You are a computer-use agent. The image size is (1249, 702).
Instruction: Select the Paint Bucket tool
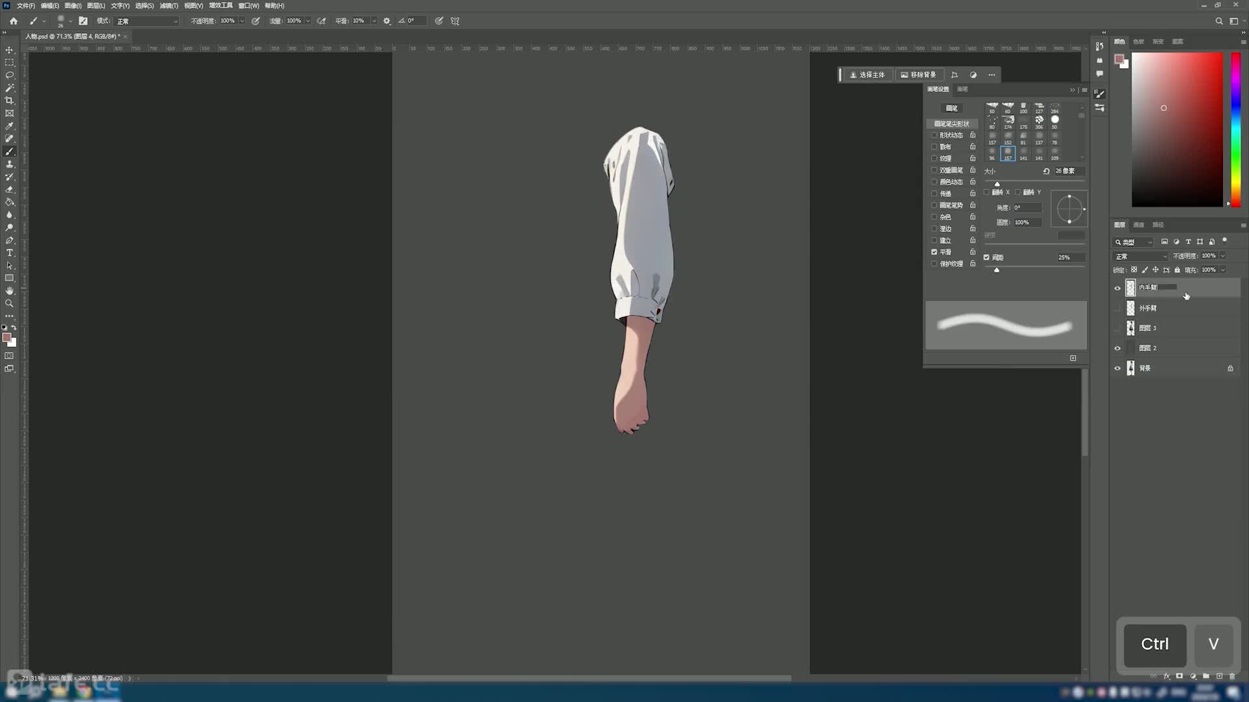(9, 202)
